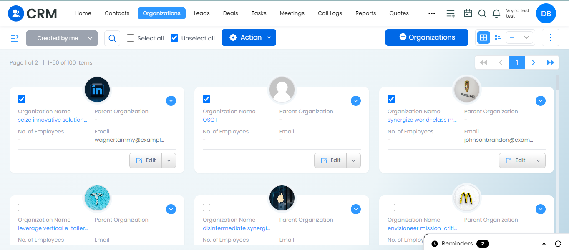
Task: Open the view options chevron dropdown
Action: [x=526, y=37]
